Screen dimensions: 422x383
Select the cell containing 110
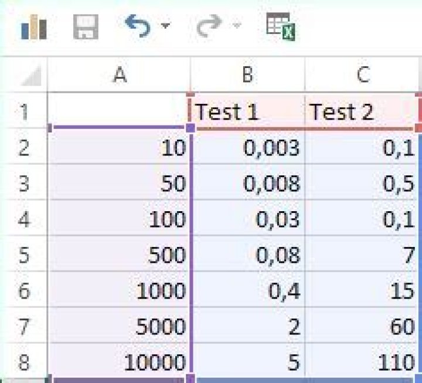[x=362, y=361]
